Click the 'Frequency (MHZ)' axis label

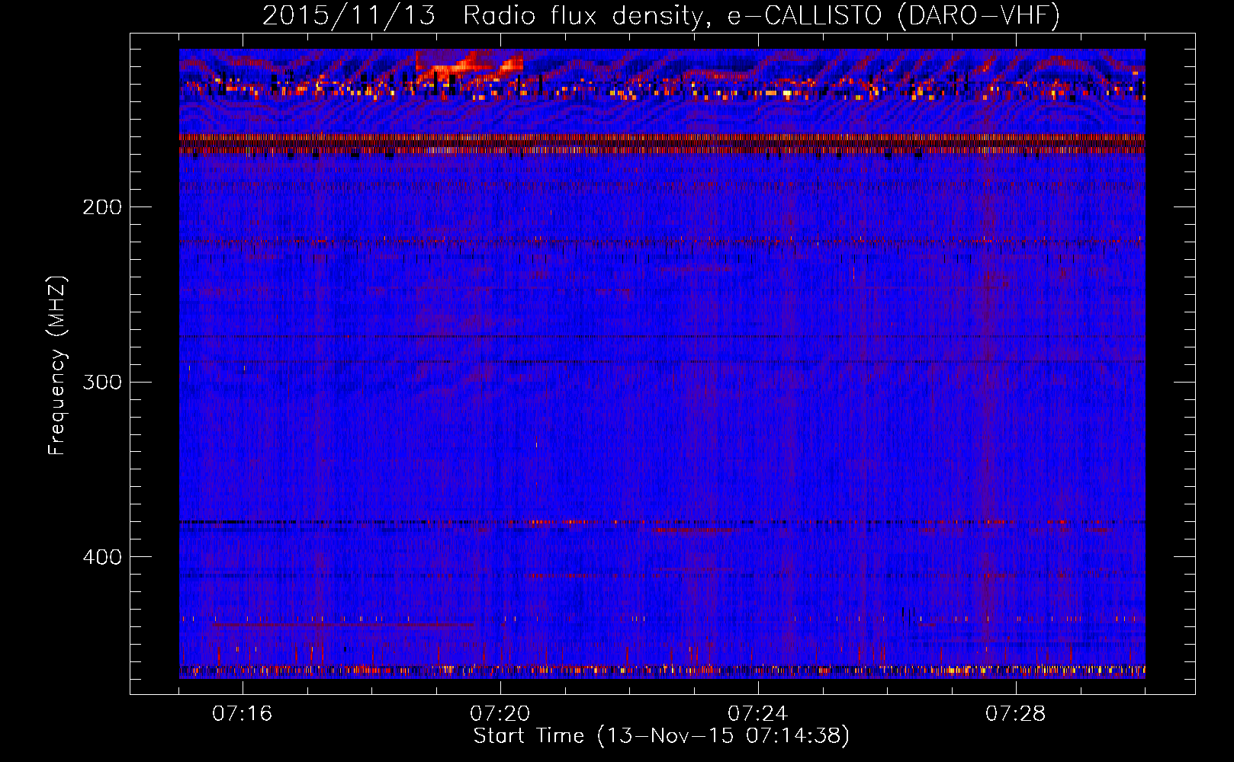click(x=57, y=366)
